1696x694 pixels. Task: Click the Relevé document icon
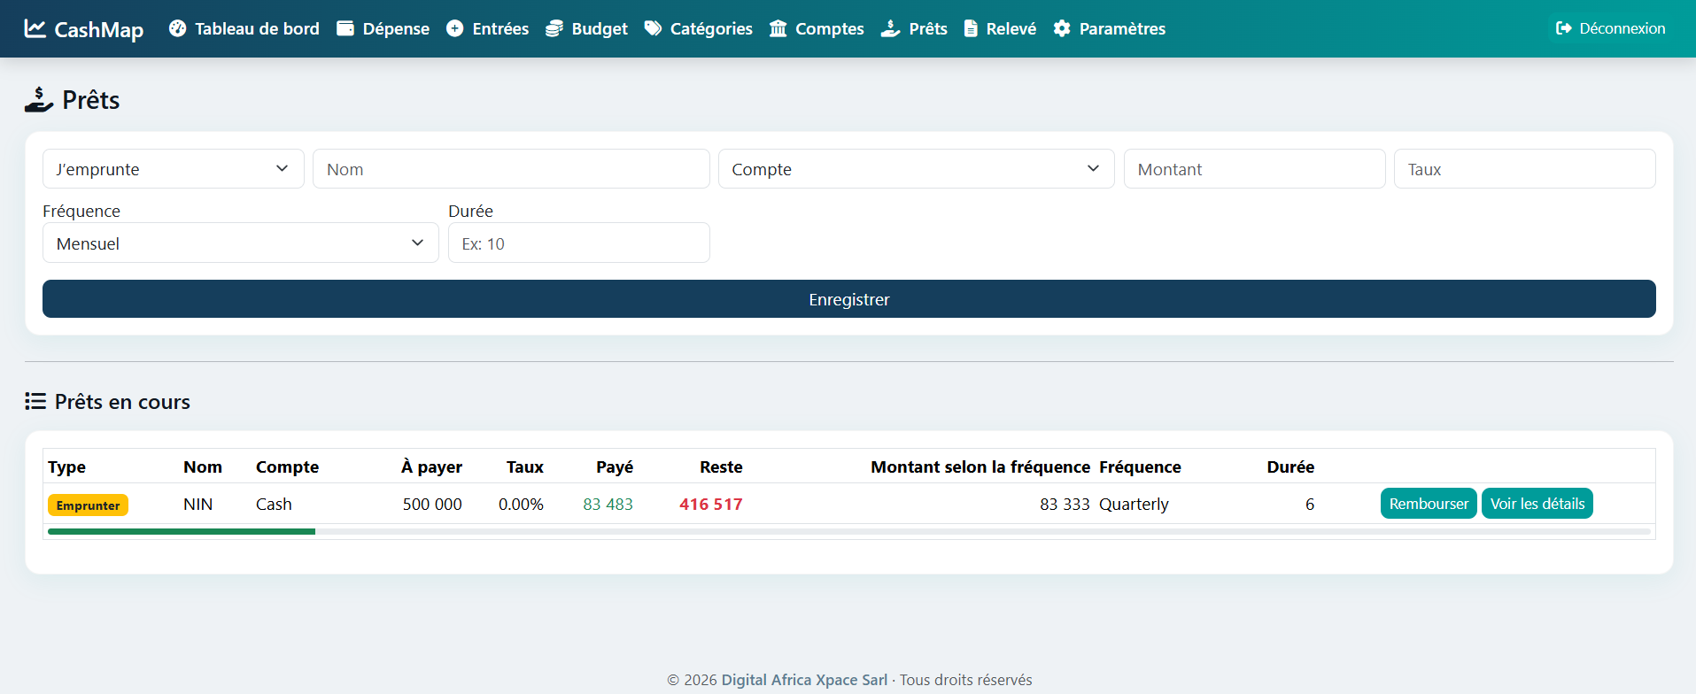click(x=971, y=28)
